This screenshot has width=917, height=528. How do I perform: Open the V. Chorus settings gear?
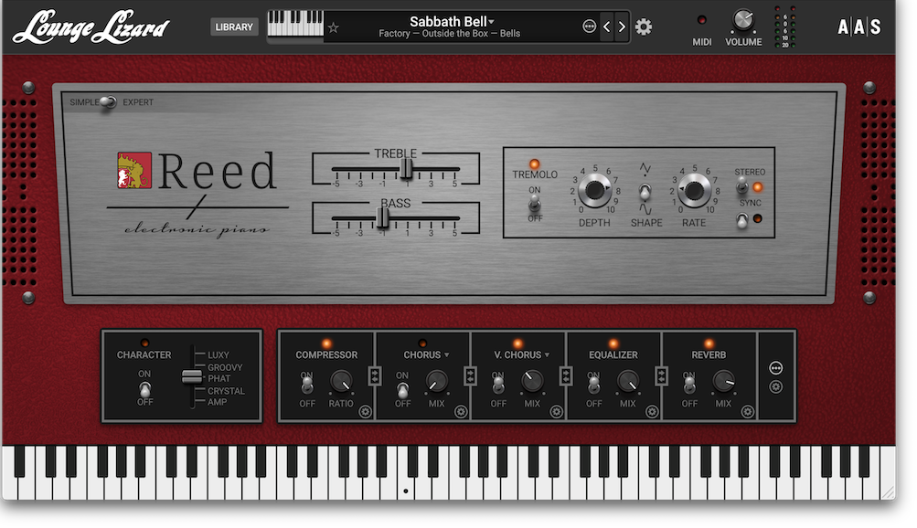point(556,412)
